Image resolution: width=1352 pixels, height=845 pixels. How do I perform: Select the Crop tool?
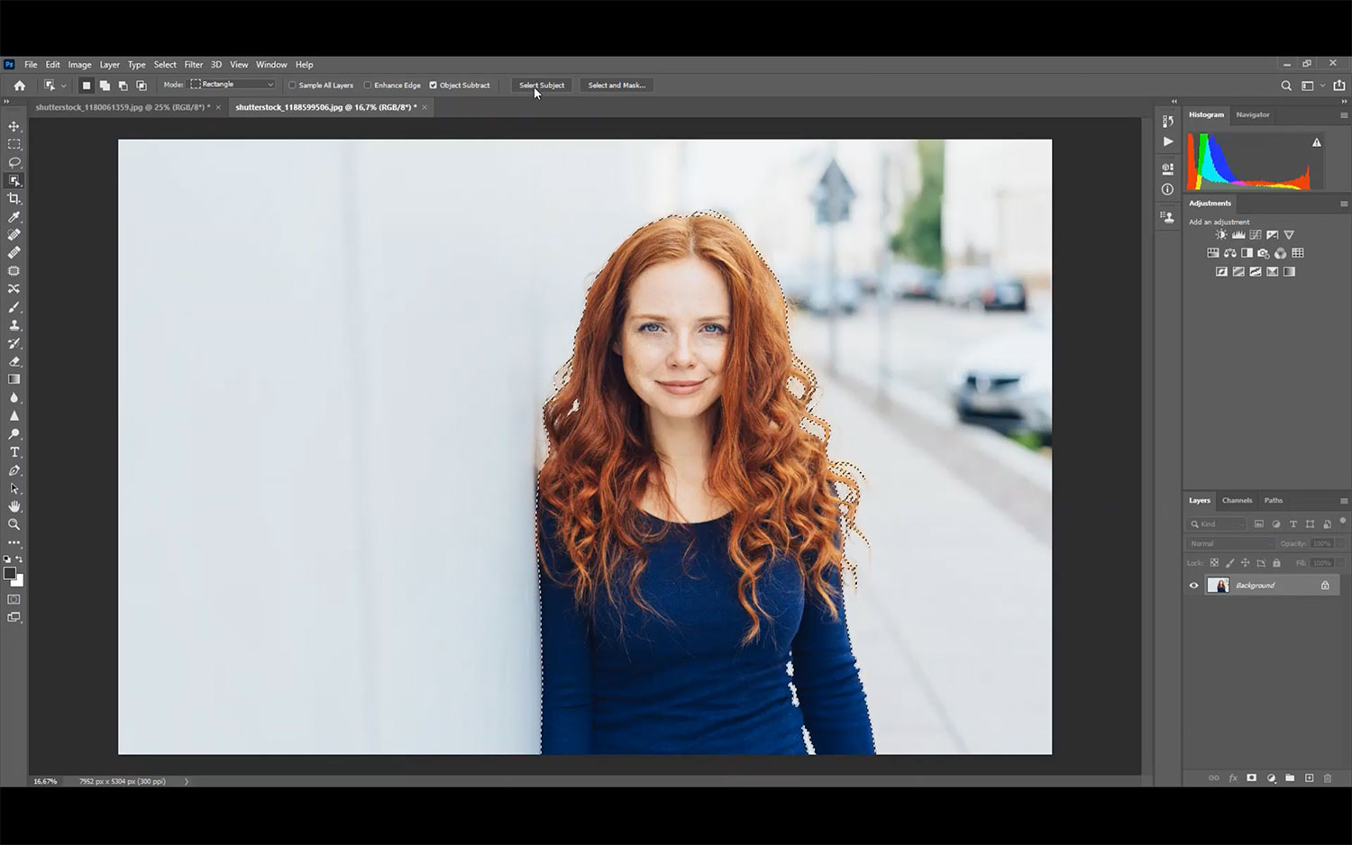pos(14,199)
